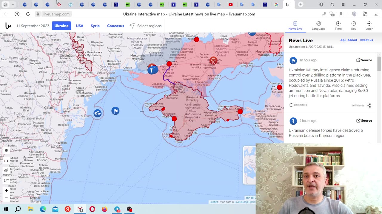Expand the tab list dropdown arrow
The image size is (382, 214).
[13, 4]
